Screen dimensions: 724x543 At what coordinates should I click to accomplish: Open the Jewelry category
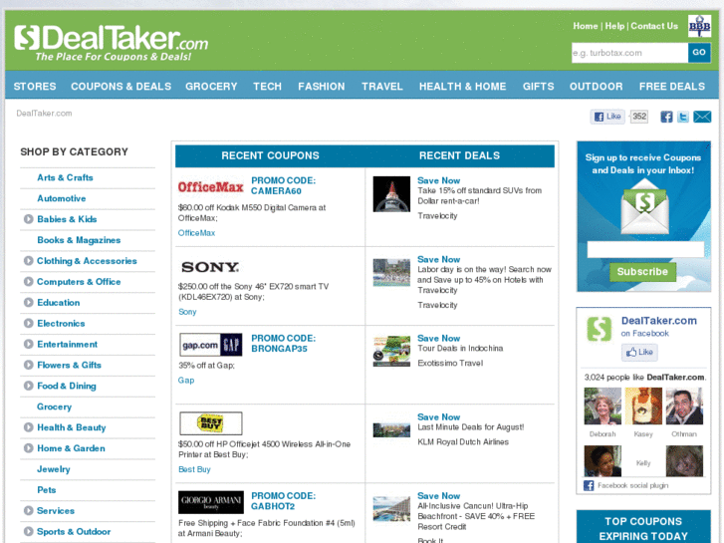click(x=54, y=469)
